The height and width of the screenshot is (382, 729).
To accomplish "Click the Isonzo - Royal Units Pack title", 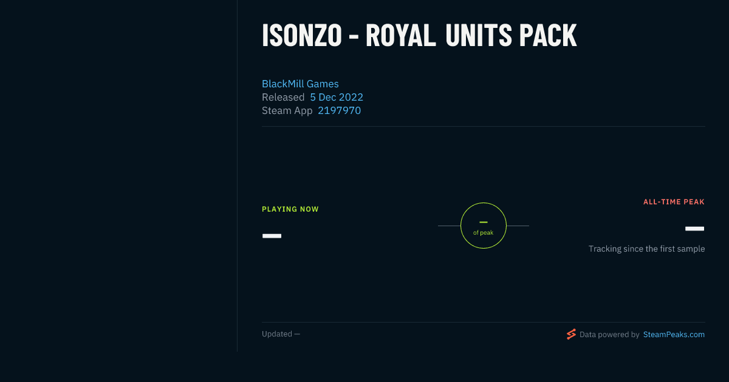I will [419, 36].
